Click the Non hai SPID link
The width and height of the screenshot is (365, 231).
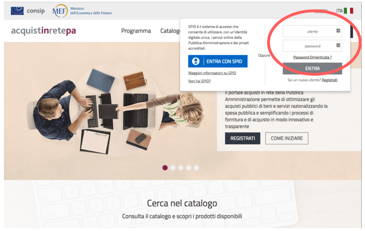tap(200, 81)
